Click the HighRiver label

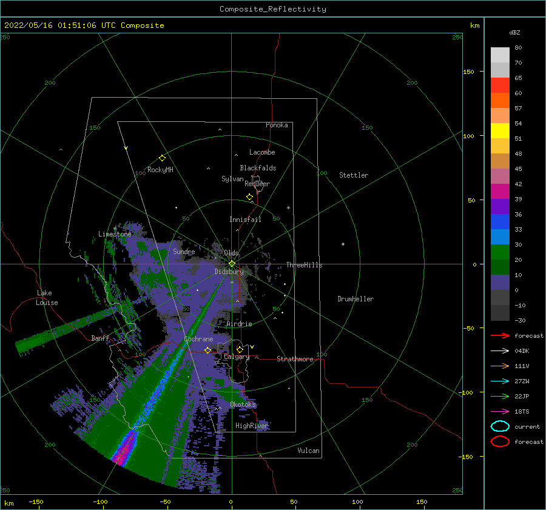[x=251, y=426]
